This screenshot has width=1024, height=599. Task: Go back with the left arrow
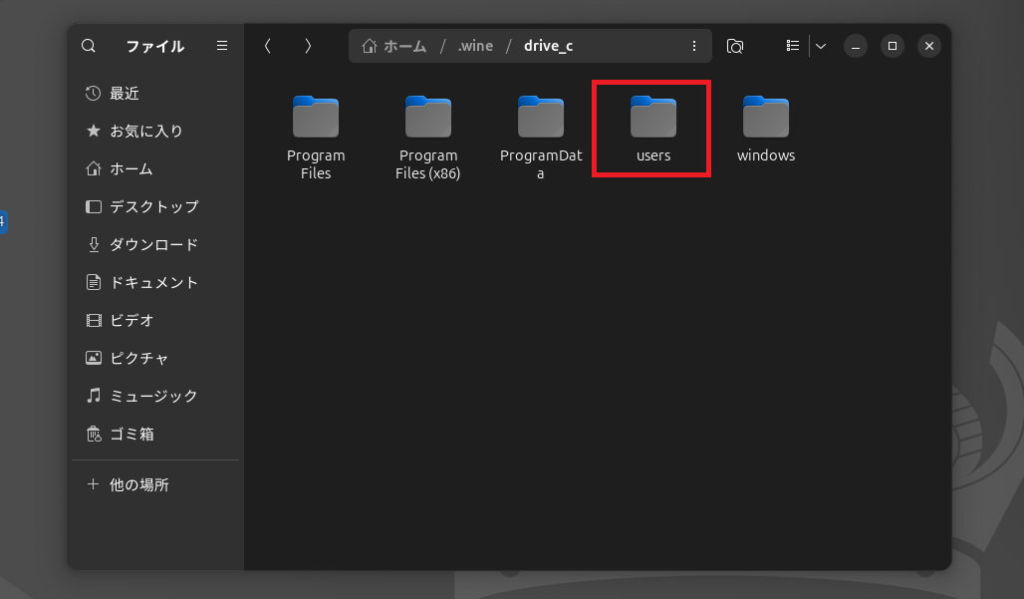tap(267, 46)
